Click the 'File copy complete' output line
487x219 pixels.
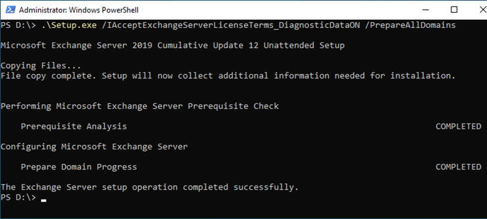pos(228,76)
